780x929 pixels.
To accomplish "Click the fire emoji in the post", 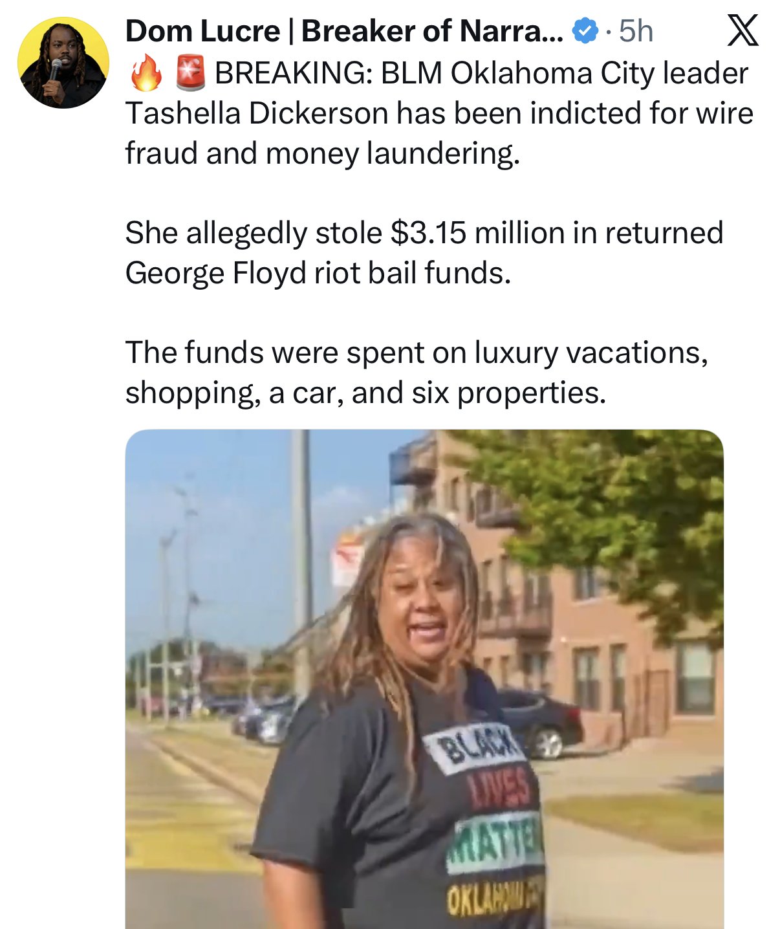I will click(146, 72).
